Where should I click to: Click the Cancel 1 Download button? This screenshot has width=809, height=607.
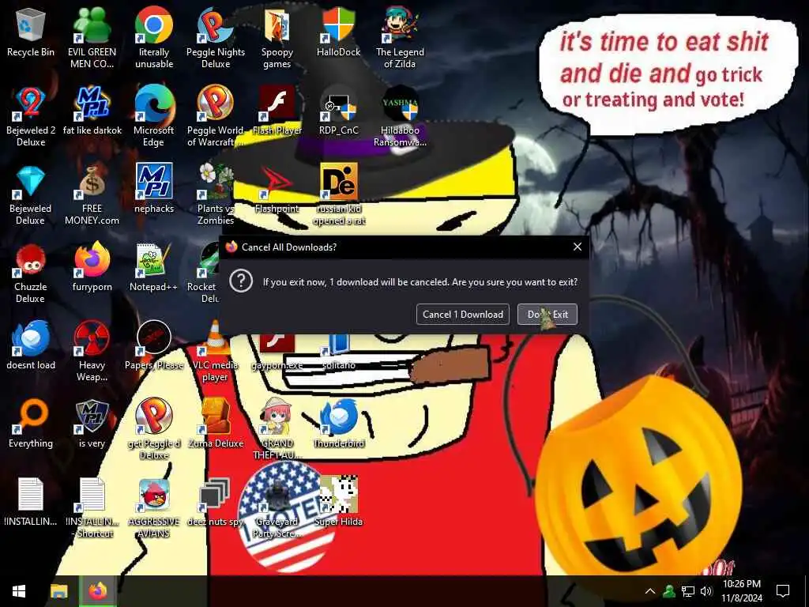[x=463, y=315]
